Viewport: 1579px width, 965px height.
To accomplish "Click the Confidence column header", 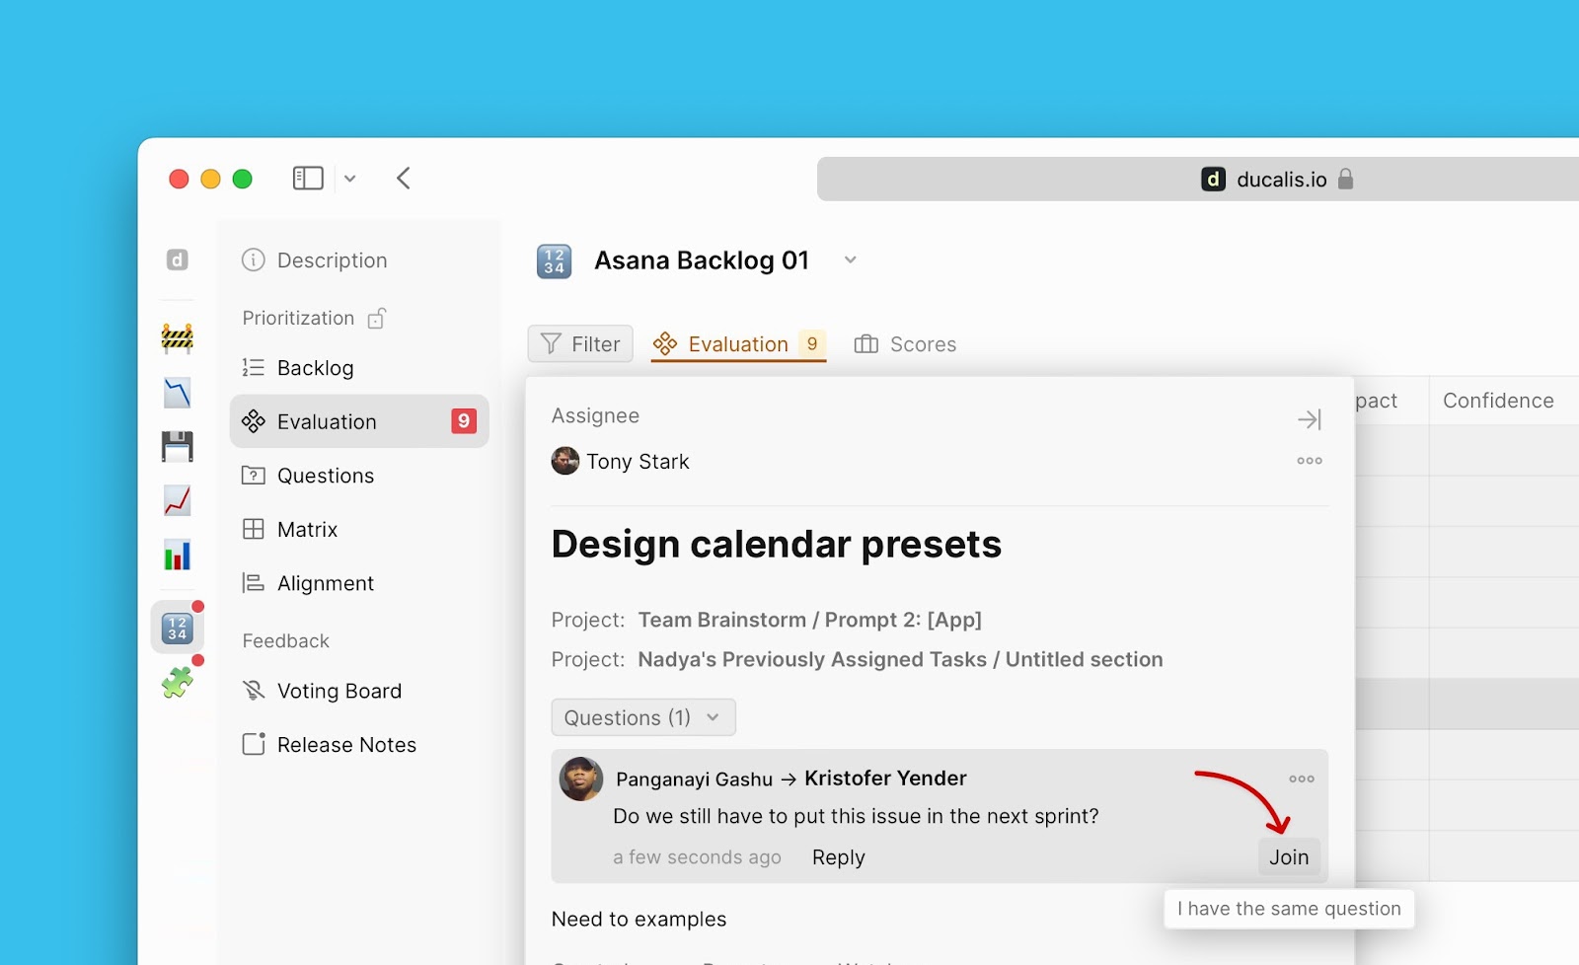I will [1498, 401].
